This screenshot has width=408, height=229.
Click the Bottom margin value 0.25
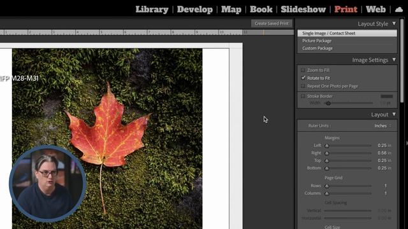coord(382,168)
